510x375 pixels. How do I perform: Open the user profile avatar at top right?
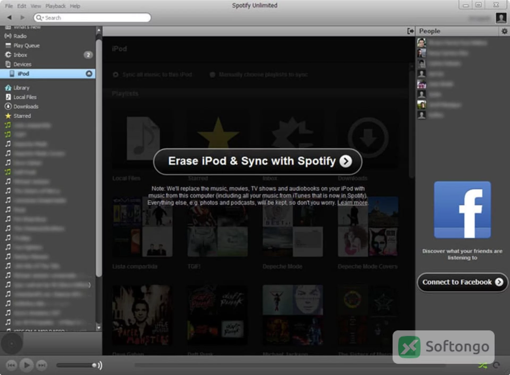pos(501,18)
